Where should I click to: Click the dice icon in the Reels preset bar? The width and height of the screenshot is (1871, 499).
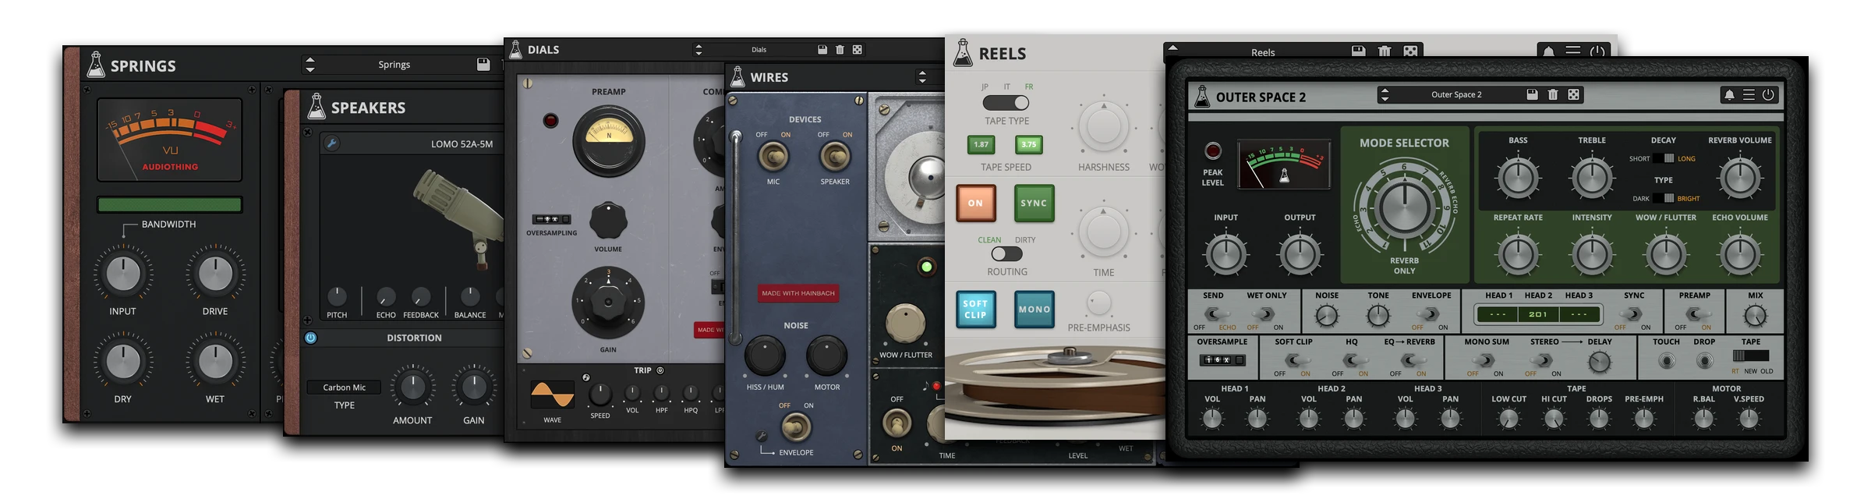click(1410, 51)
